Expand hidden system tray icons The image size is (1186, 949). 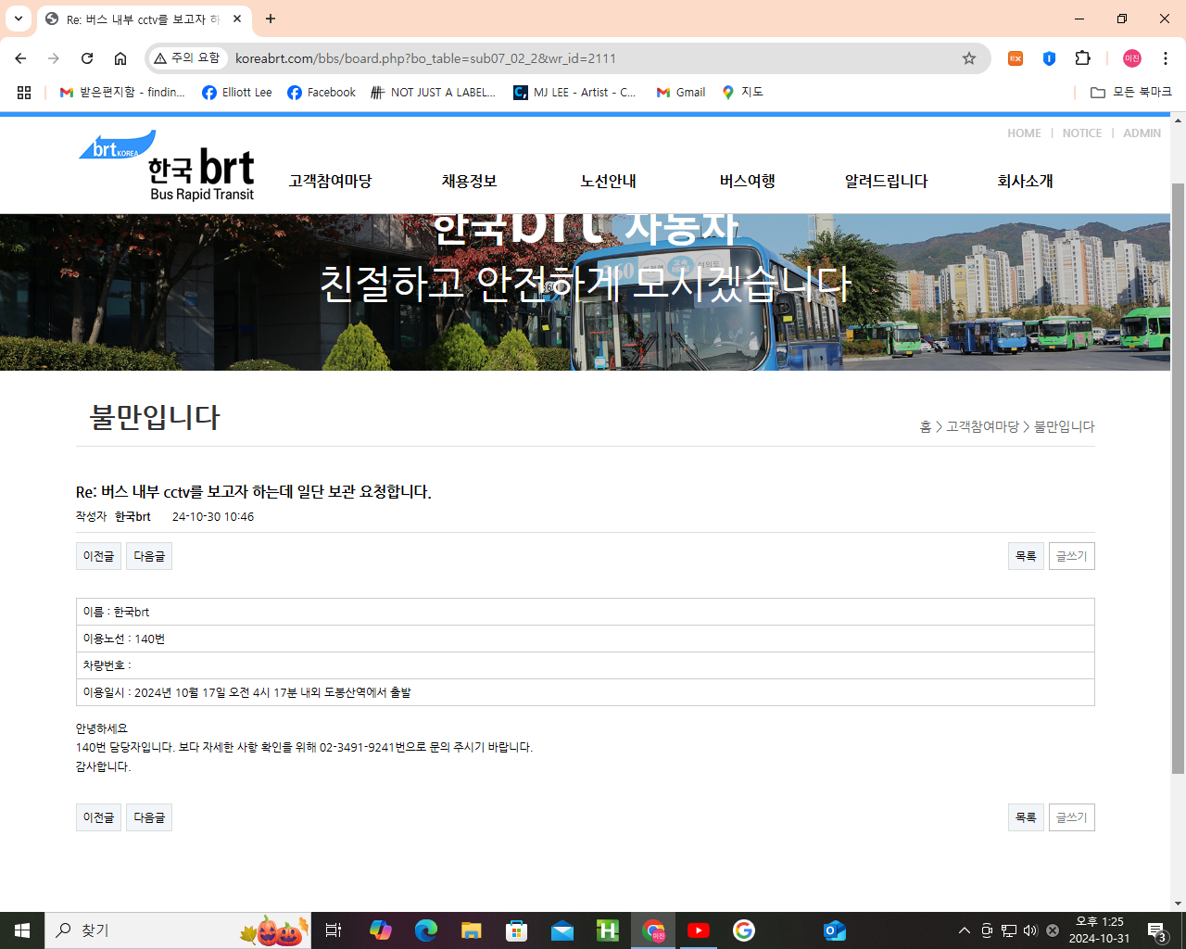[x=964, y=930]
